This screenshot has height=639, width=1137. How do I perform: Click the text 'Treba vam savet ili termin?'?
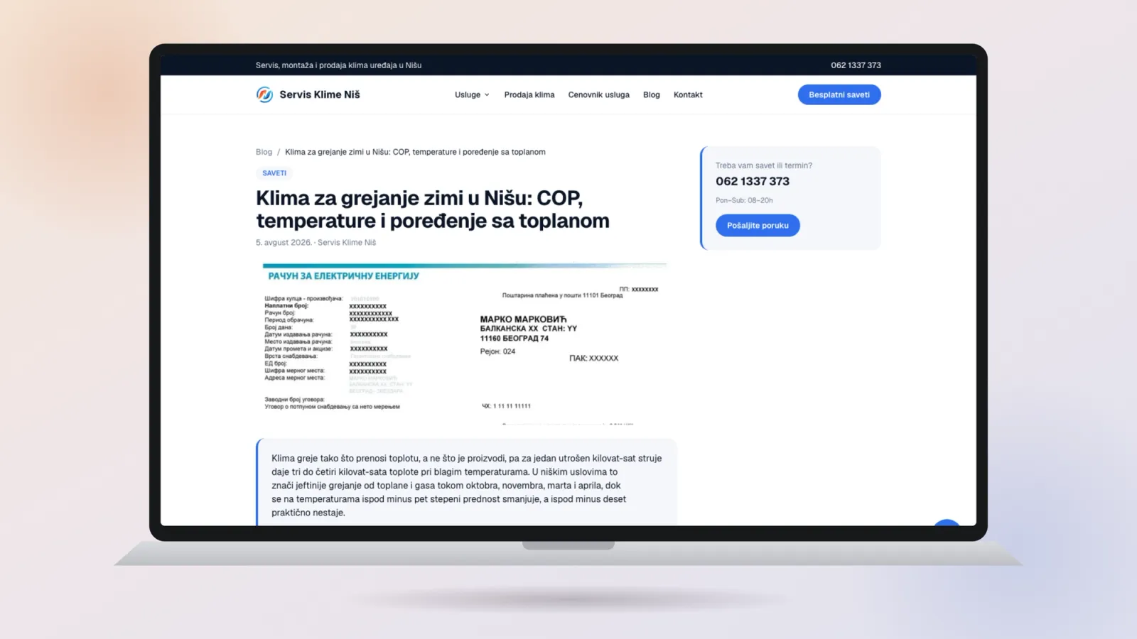click(x=764, y=165)
